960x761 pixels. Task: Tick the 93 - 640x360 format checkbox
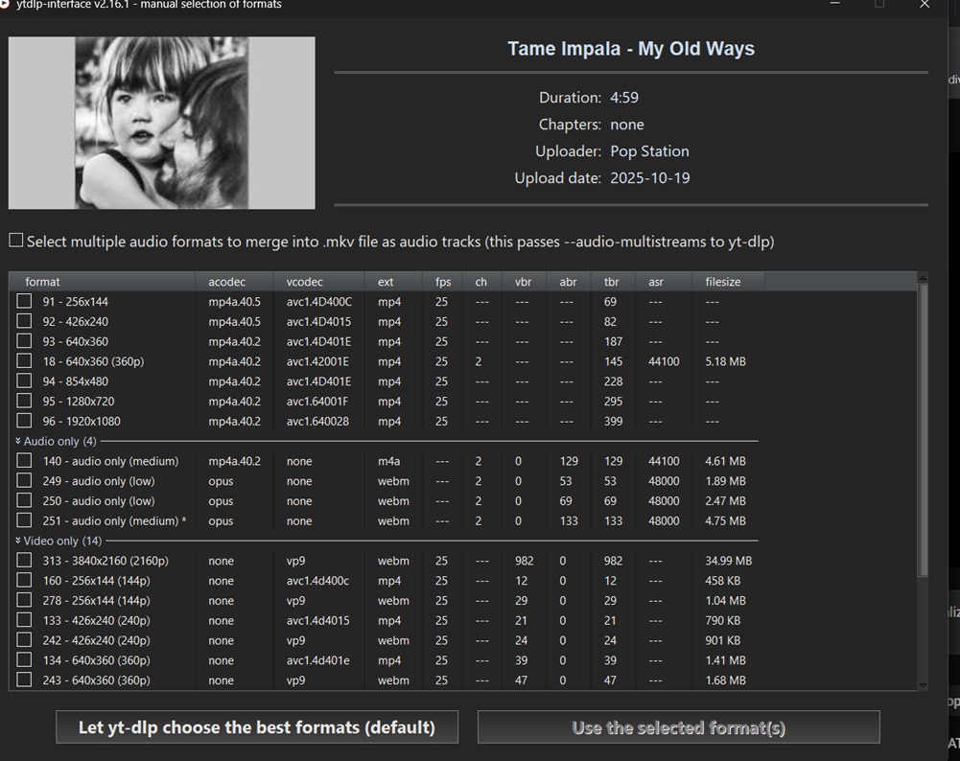pyautogui.click(x=24, y=341)
